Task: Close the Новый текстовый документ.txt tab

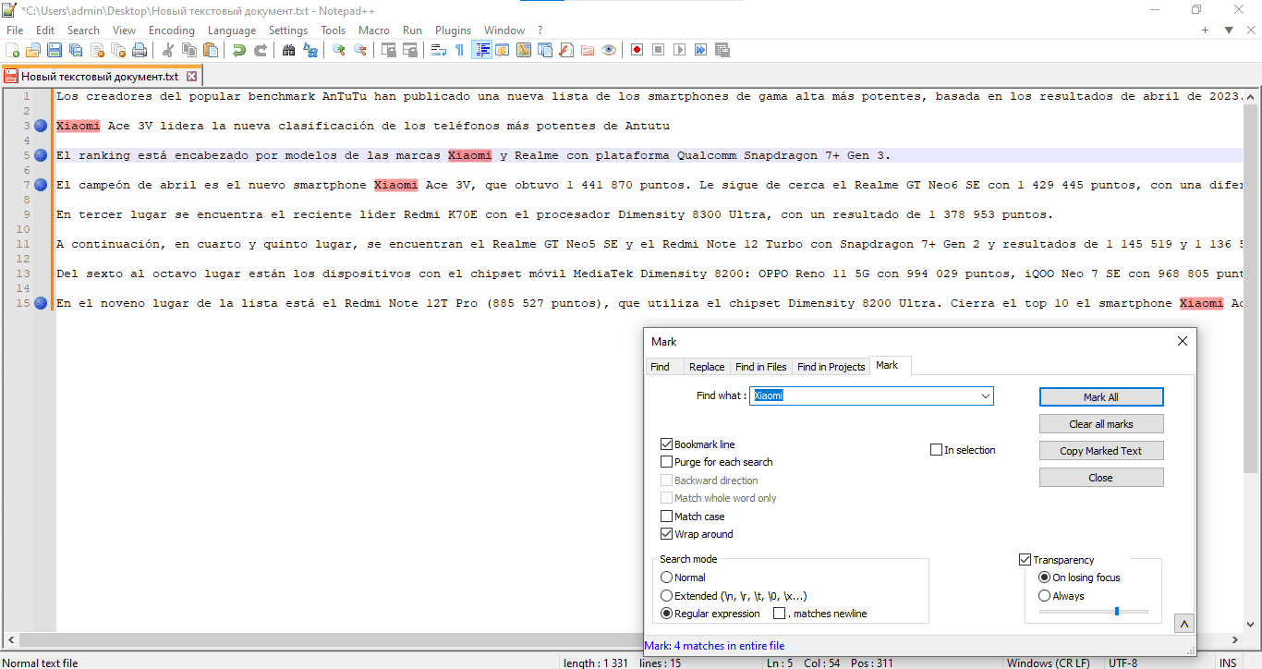Action: [x=191, y=77]
